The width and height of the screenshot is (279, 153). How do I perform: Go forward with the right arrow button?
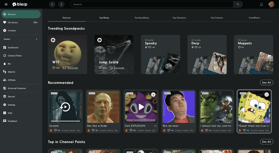(x=62, y=4)
